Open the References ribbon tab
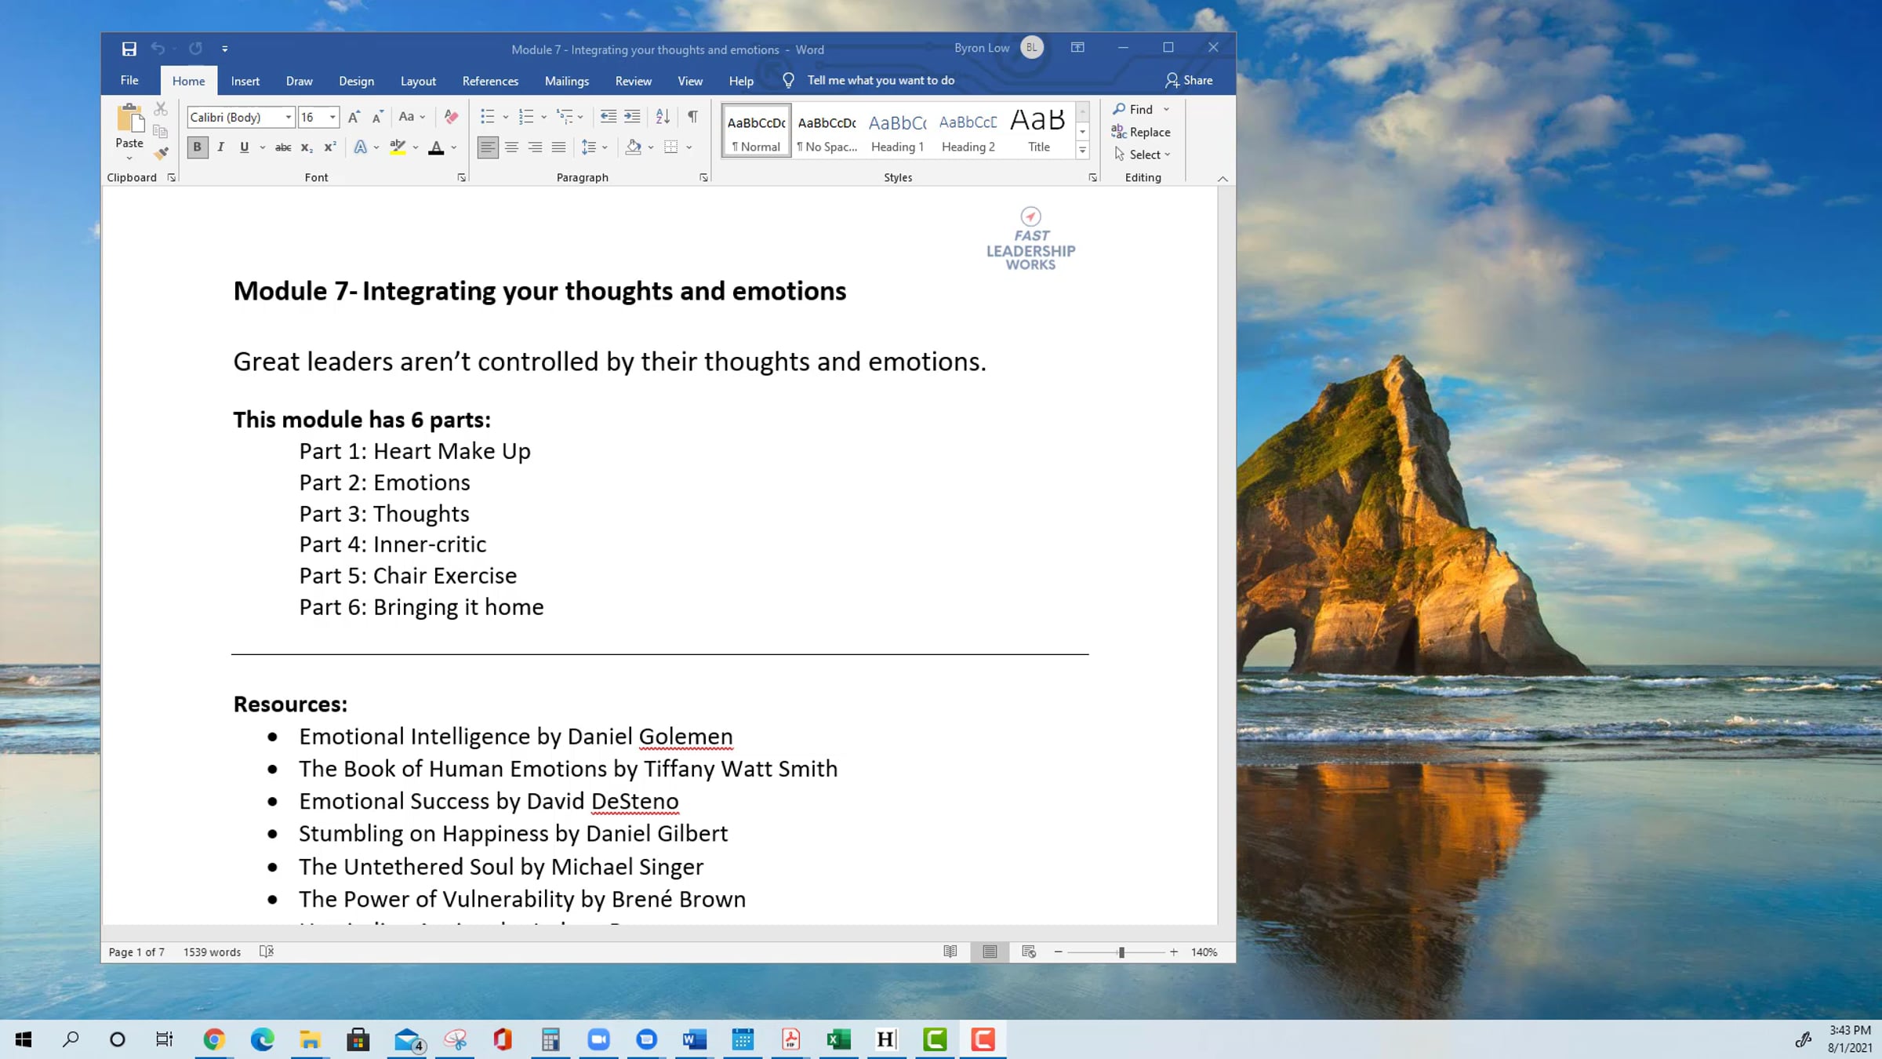The width and height of the screenshot is (1882, 1059). click(490, 81)
